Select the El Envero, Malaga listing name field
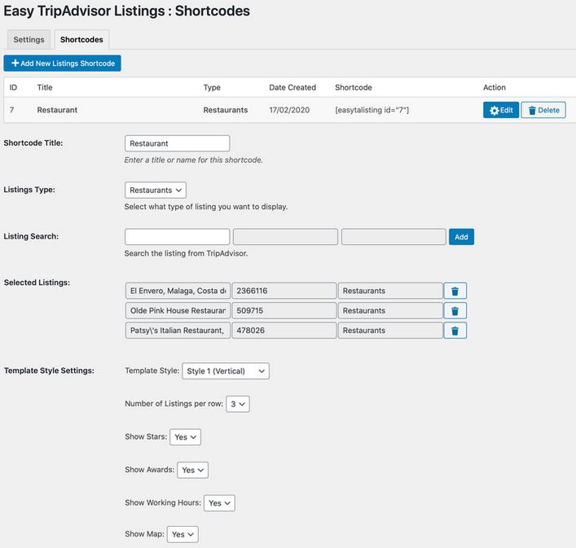This screenshot has height=548, width=576. [x=178, y=291]
